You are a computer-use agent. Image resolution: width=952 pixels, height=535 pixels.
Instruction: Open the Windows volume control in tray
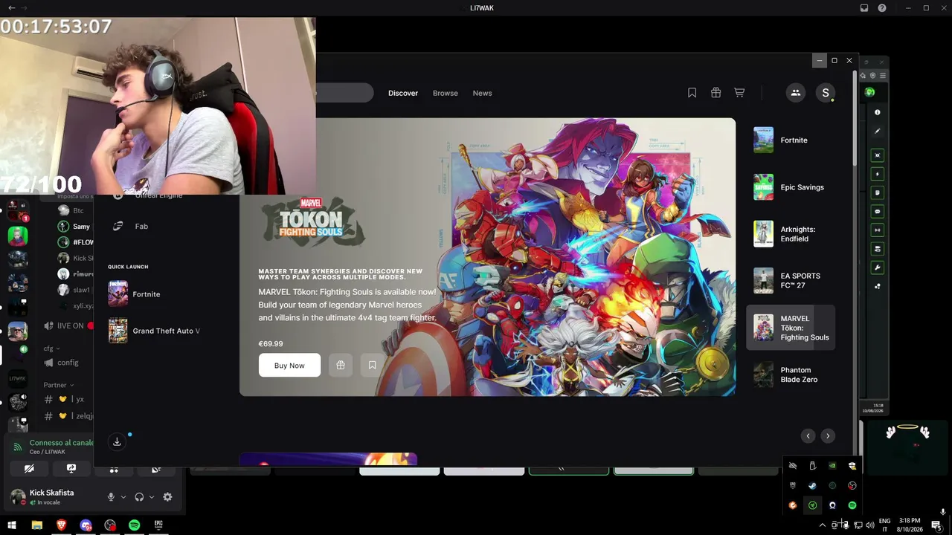click(x=870, y=525)
